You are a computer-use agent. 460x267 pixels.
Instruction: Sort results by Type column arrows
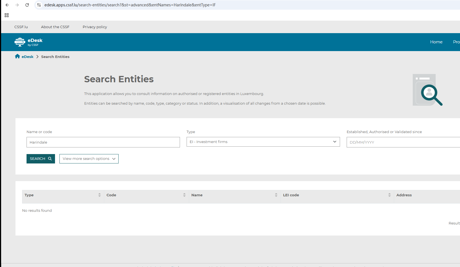[x=100, y=195]
